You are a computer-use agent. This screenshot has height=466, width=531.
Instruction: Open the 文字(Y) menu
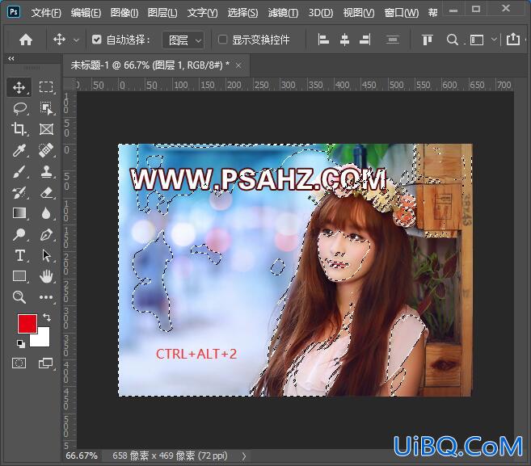203,13
